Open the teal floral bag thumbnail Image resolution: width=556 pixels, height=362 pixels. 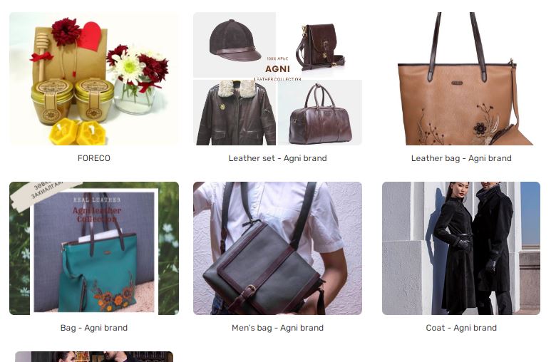94,248
